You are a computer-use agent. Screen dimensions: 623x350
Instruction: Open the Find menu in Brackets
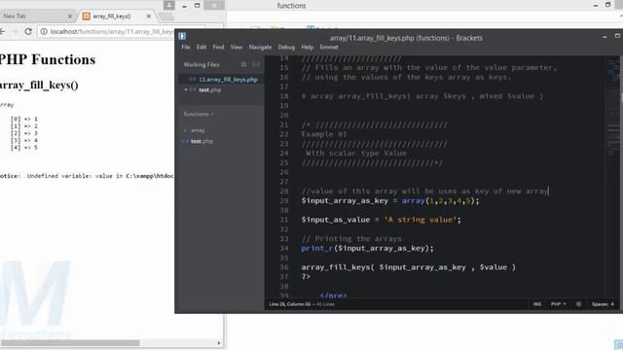[218, 47]
